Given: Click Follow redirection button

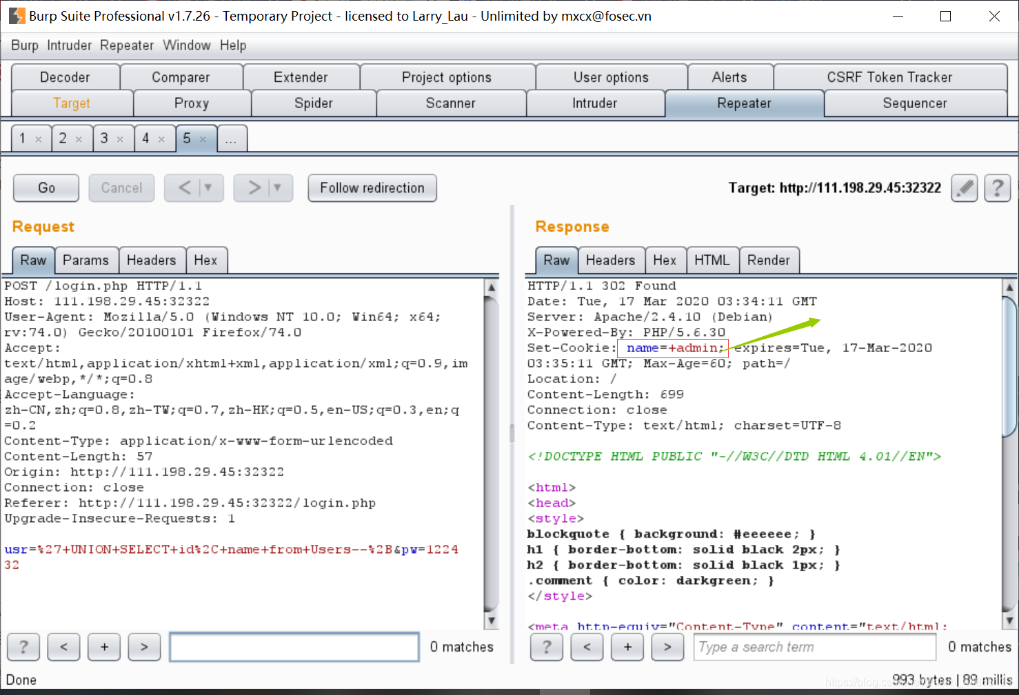Looking at the screenshot, I should pos(373,188).
